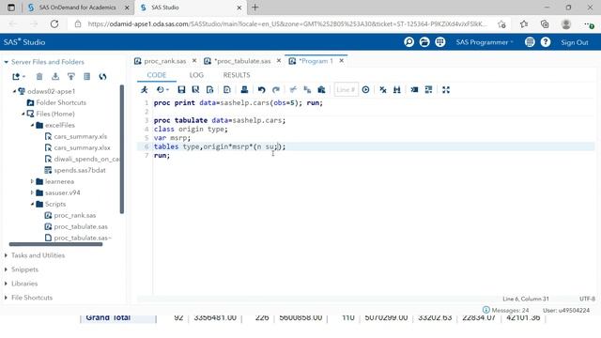Click the Copy toolbar icon
The height and width of the screenshot is (338, 601).
pos(307,90)
